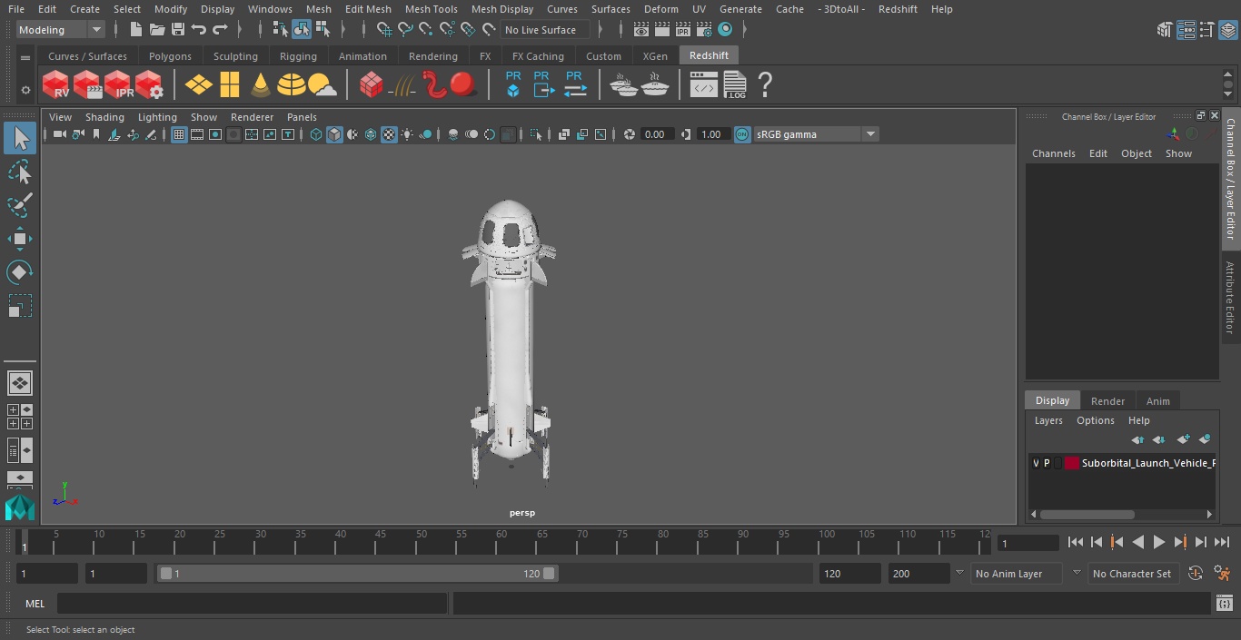This screenshot has height=640, width=1241.
Task: Undo the last action arrow
Action: tap(199, 30)
